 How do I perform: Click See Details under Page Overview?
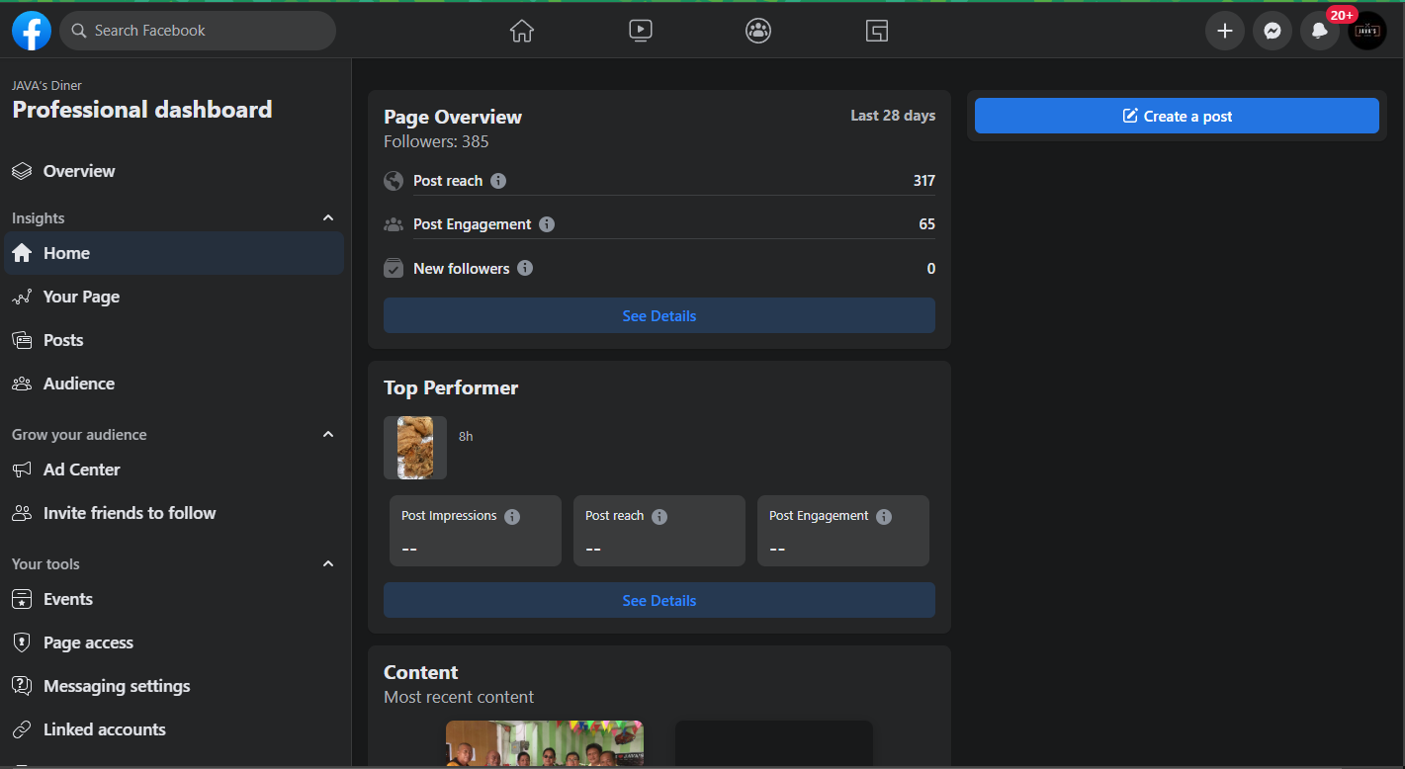click(x=659, y=315)
